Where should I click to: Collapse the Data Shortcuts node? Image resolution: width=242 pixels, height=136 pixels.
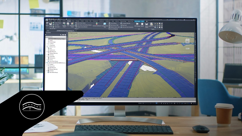click(x=46, y=63)
